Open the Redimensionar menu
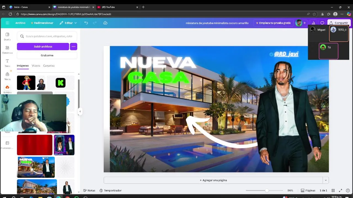This screenshot has height=198, width=353. coord(42,23)
